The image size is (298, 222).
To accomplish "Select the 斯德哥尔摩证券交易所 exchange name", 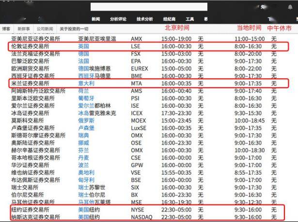I will 38,135.
